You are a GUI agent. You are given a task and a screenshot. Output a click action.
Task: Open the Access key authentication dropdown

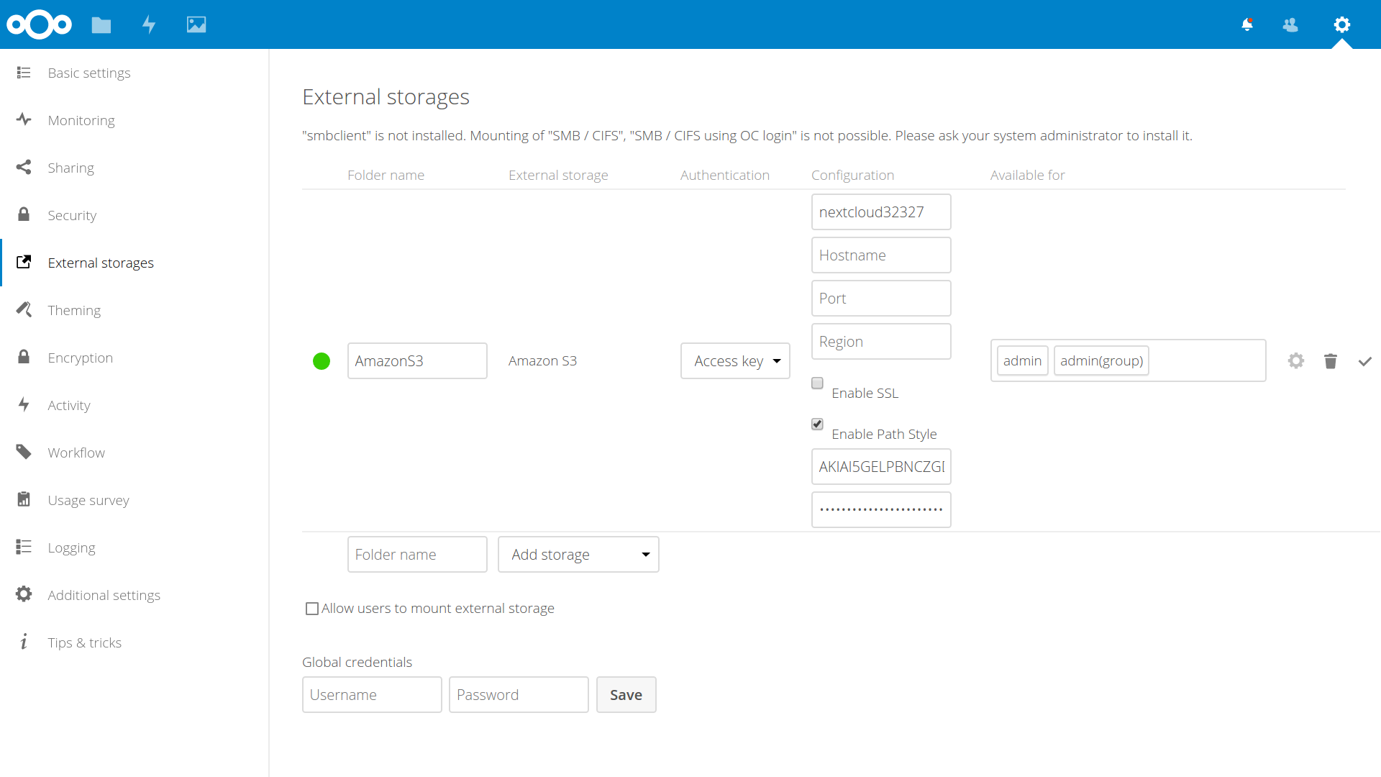[735, 361]
